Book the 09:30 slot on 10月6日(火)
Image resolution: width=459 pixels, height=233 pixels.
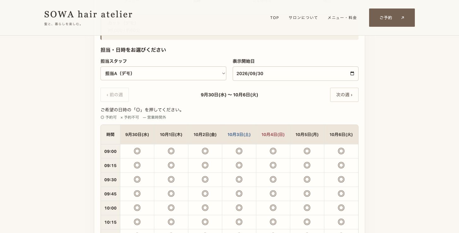[x=341, y=179]
